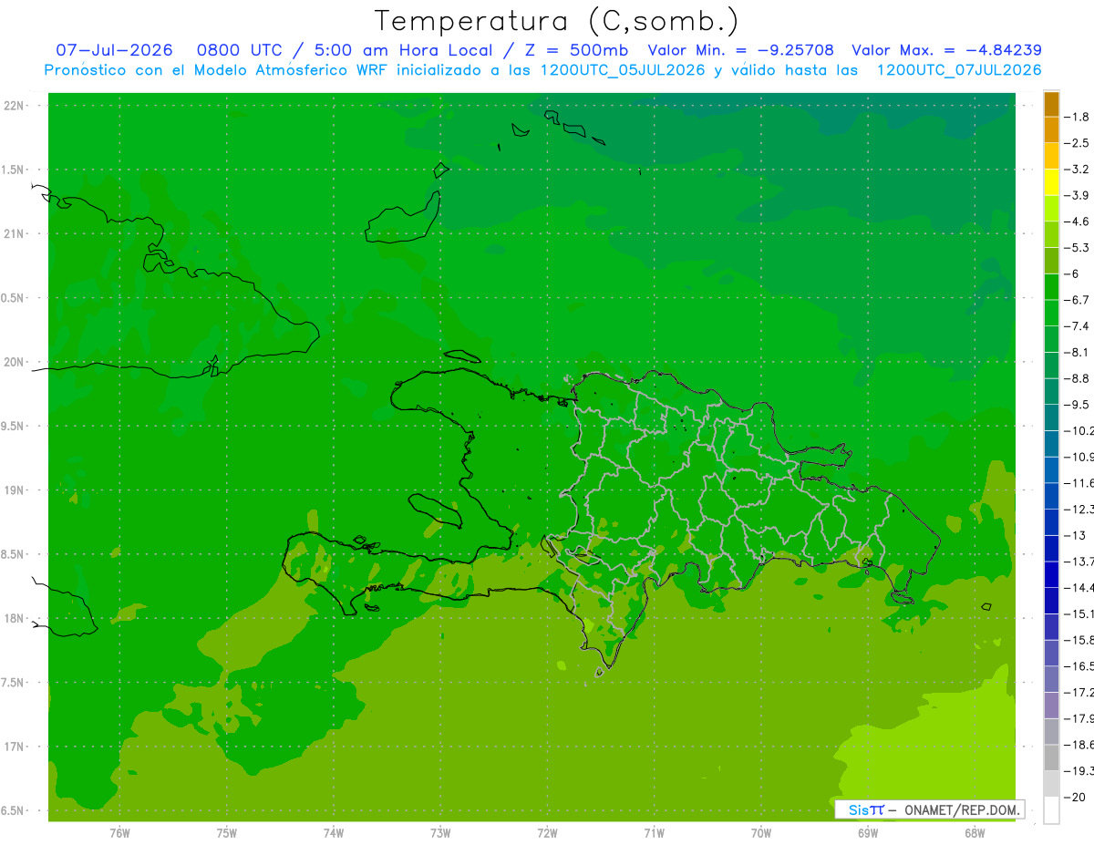Click the '-8.8' colorbar value

point(1078,378)
